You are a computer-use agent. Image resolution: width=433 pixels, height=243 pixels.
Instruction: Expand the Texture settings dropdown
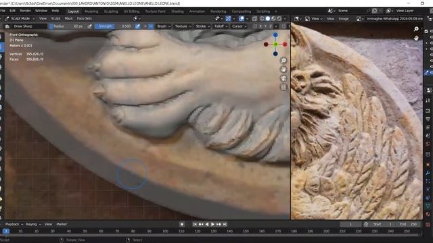click(183, 26)
